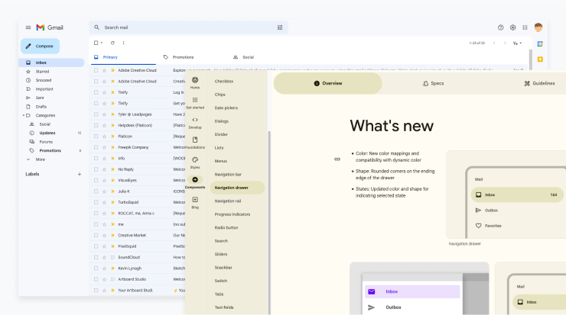Open select-all checkbox dropdown arrow
Image resolution: width=566 pixels, height=315 pixels.
pyautogui.click(x=102, y=43)
